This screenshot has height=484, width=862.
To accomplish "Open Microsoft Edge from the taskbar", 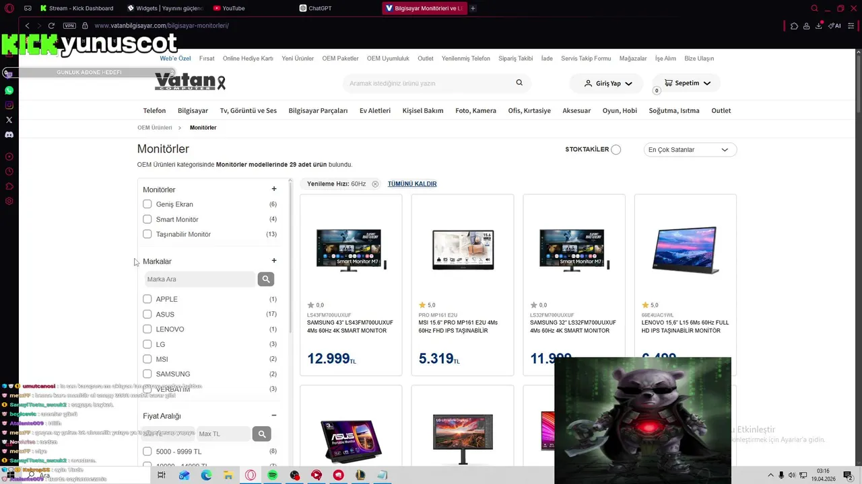I will (206, 475).
